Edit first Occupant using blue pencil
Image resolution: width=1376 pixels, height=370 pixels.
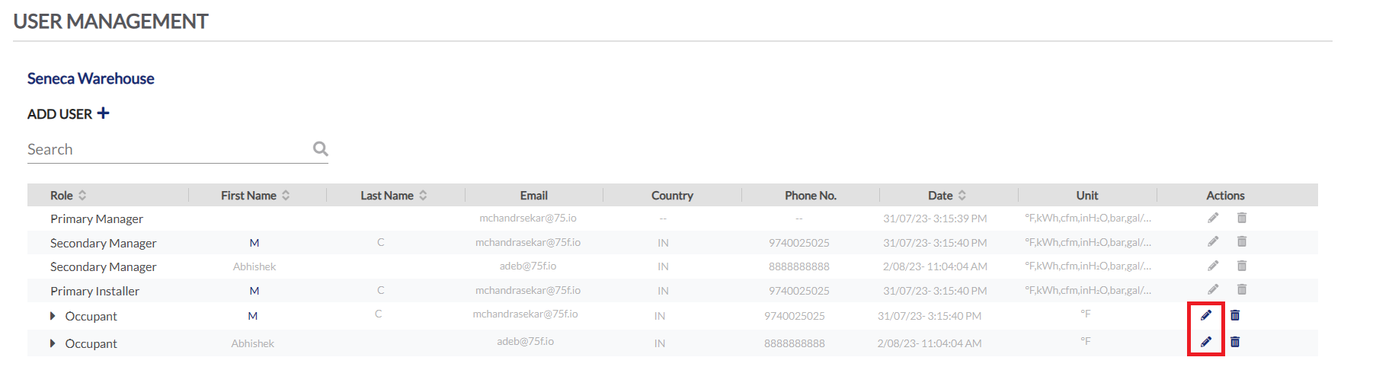[x=1206, y=315]
